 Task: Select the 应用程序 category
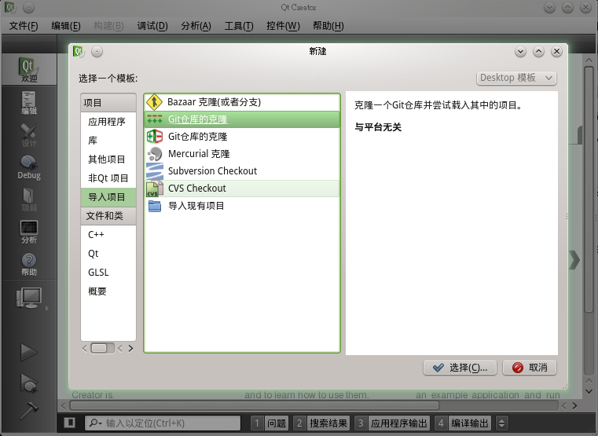point(108,122)
